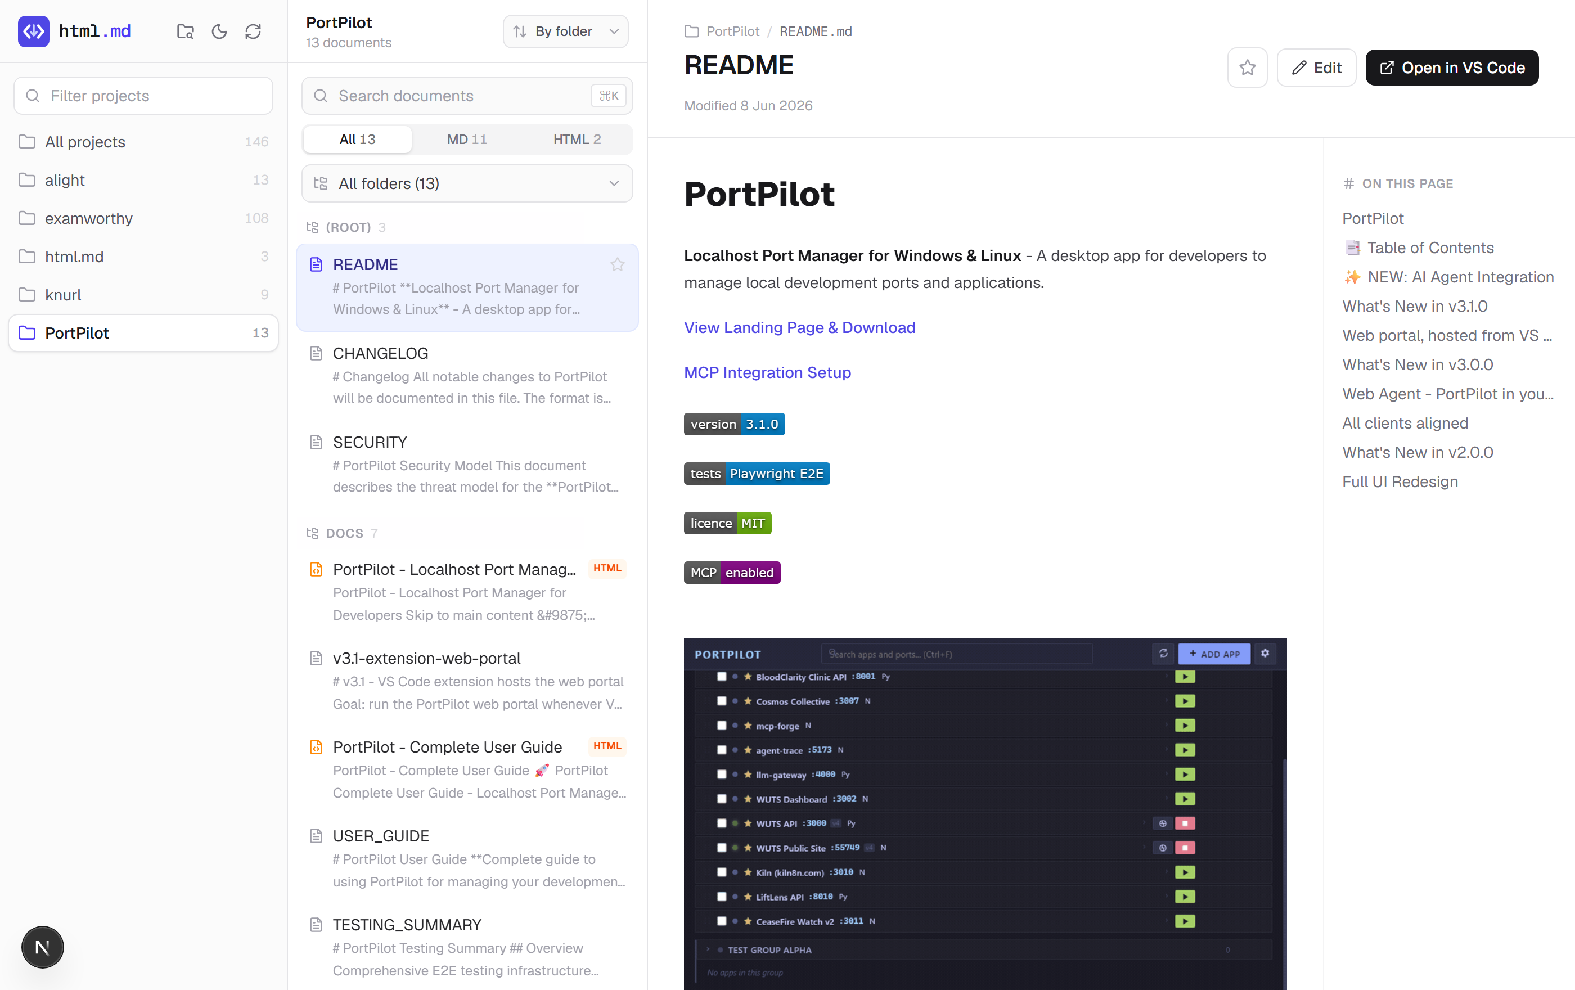Jump to Web portal, hosted from VS section
Screen dimensions: 1575x990
tap(1447, 335)
